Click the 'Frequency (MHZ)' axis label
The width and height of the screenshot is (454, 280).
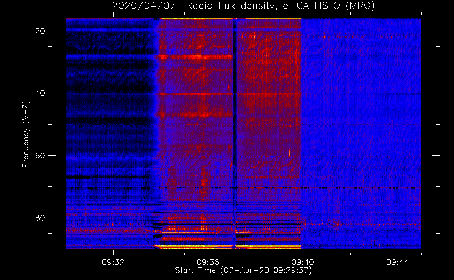pyautogui.click(x=26, y=134)
